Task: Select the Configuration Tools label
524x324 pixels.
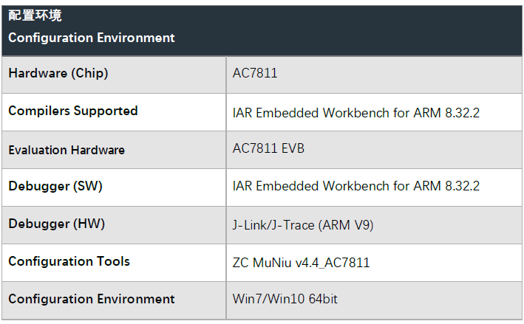Action: pyautogui.click(x=69, y=261)
